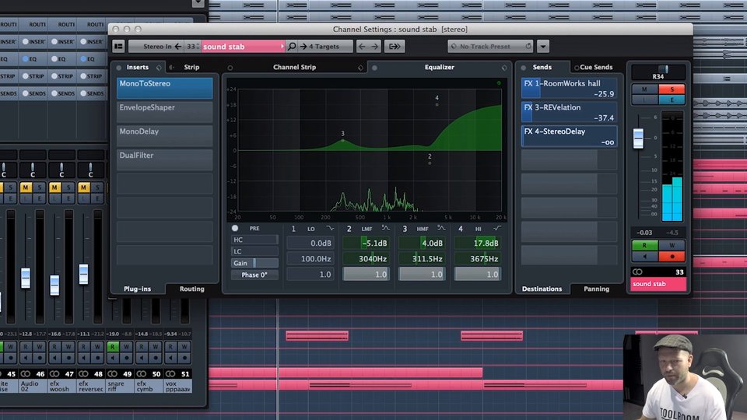The image size is (747, 420).
Task: Open 4 Targets output routing selector
Action: point(326,46)
